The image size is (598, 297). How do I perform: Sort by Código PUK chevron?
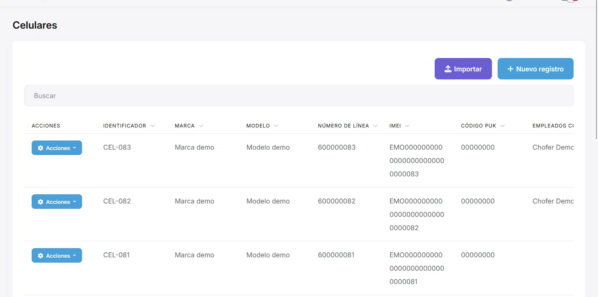point(503,126)
